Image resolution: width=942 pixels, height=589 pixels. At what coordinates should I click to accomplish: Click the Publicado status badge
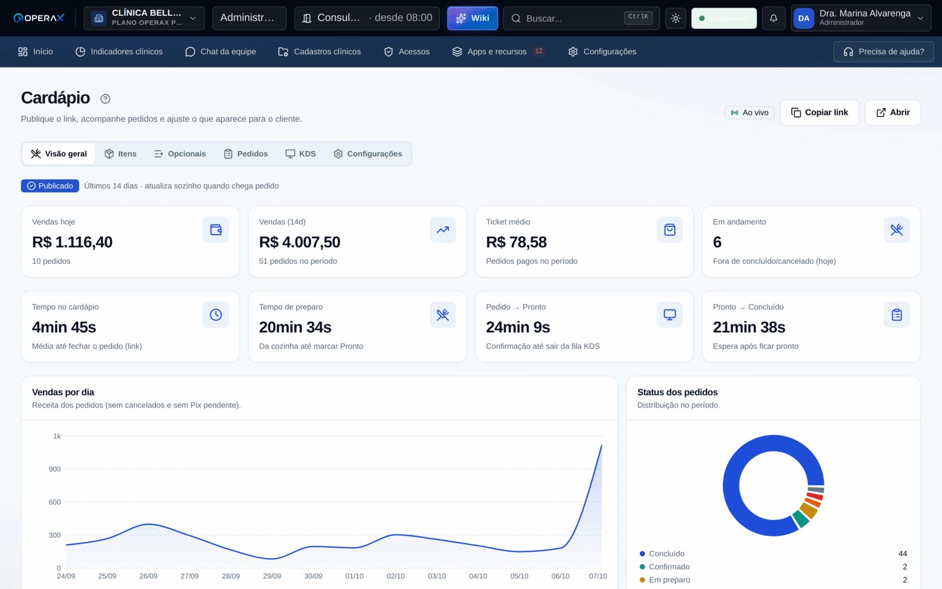[x=50, y=186]
